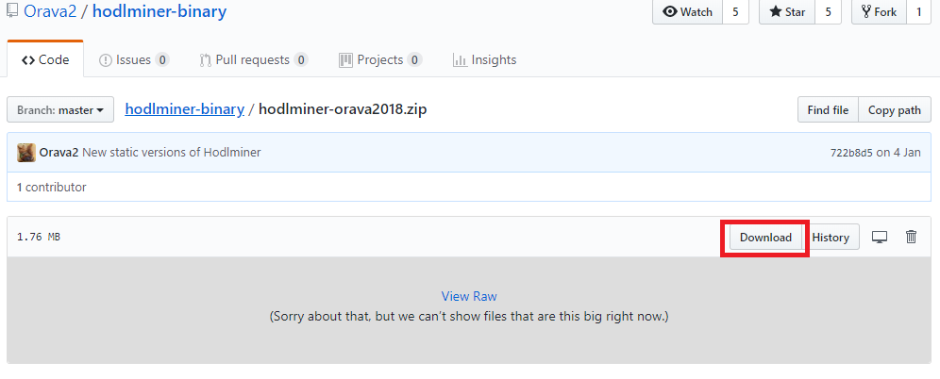Open the hodlminer-binary repository title link

point(159,10)
